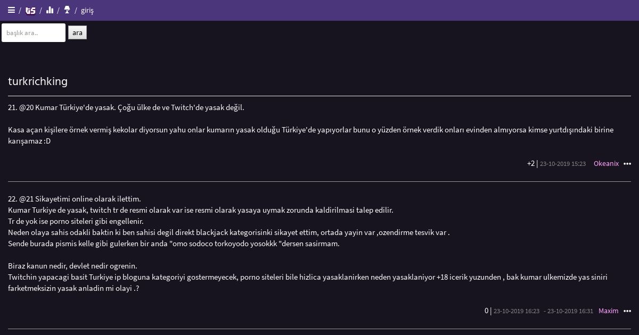
Task: Expand options menu for Okeanix's entry
Action: tap(627, 164)
